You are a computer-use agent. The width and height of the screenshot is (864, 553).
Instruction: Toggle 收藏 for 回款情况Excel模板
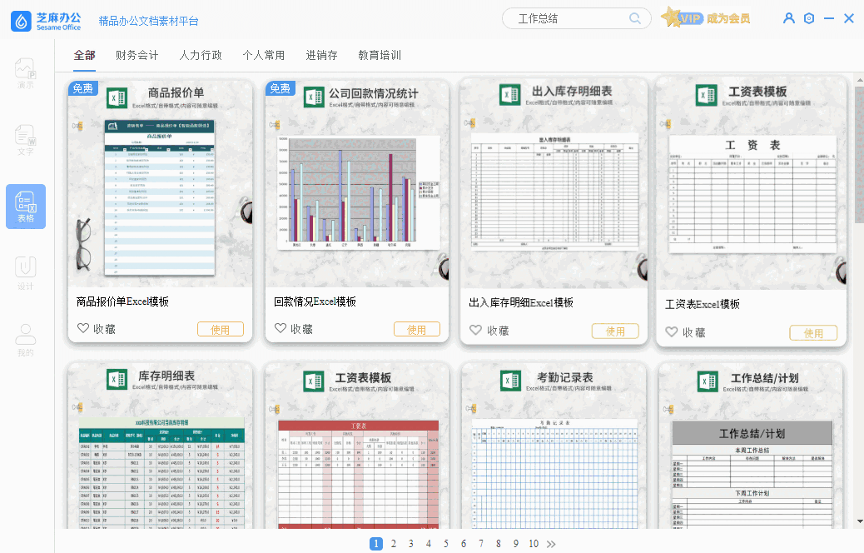tap(292, 329)
